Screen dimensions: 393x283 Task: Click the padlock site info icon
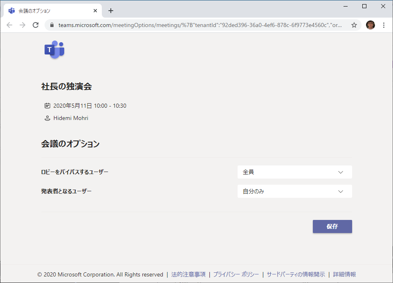click(52, 25)
